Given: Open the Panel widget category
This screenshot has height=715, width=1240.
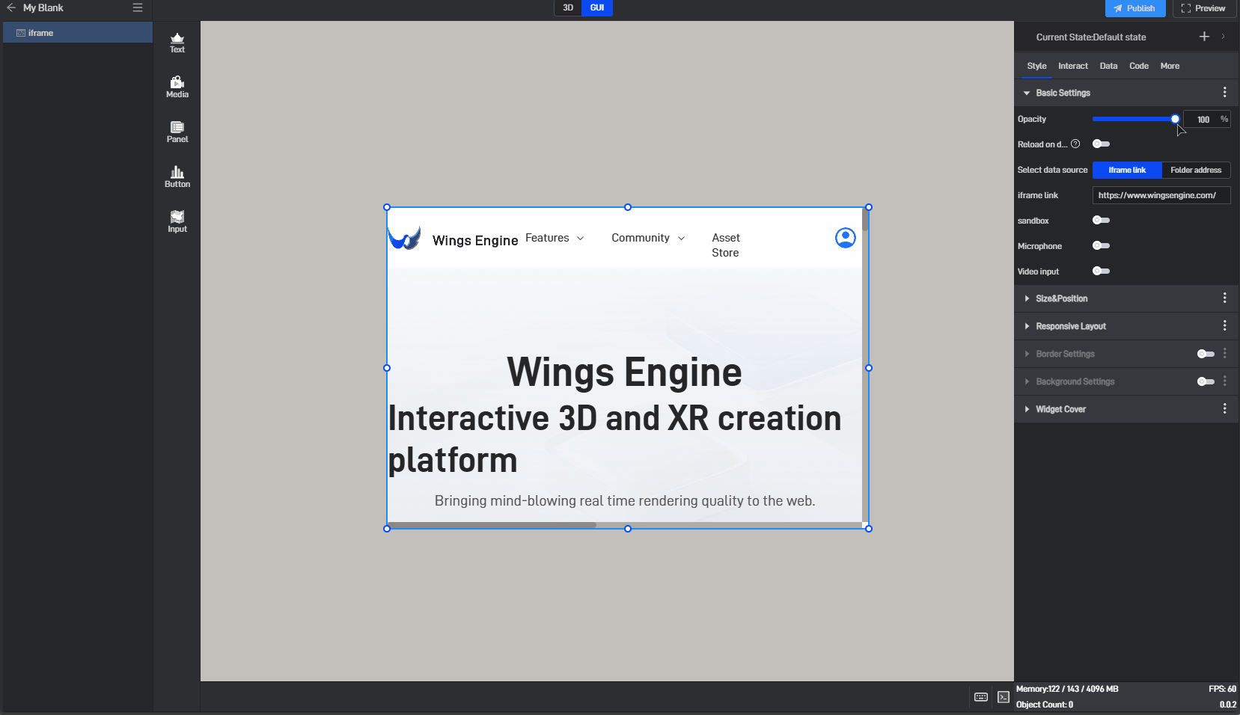Looking at the screenshot, I should pos(177,132).
